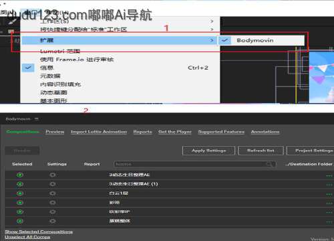
Task: Deselect the 白云1层 composition circle
Action: tap(20, 193)
